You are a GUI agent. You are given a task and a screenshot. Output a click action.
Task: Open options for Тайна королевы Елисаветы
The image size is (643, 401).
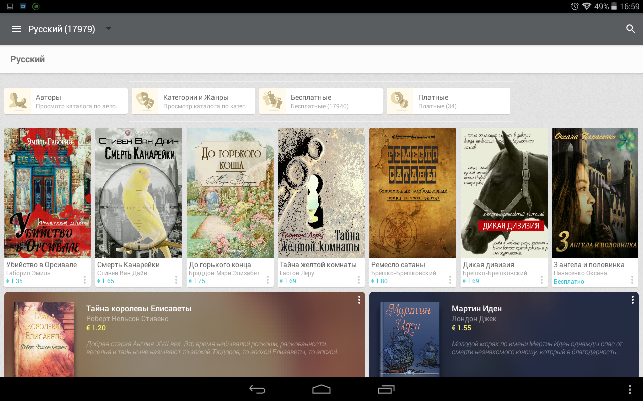click(x=359, y=300)
